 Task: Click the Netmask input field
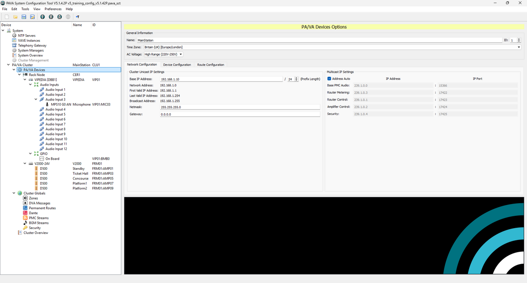(x=240, y=107)
